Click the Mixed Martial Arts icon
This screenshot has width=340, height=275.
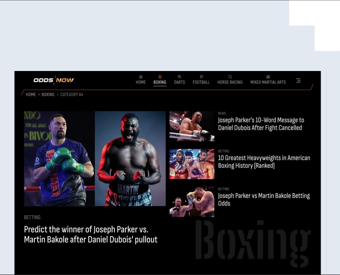pyautogui.click(x=268, y=77)
